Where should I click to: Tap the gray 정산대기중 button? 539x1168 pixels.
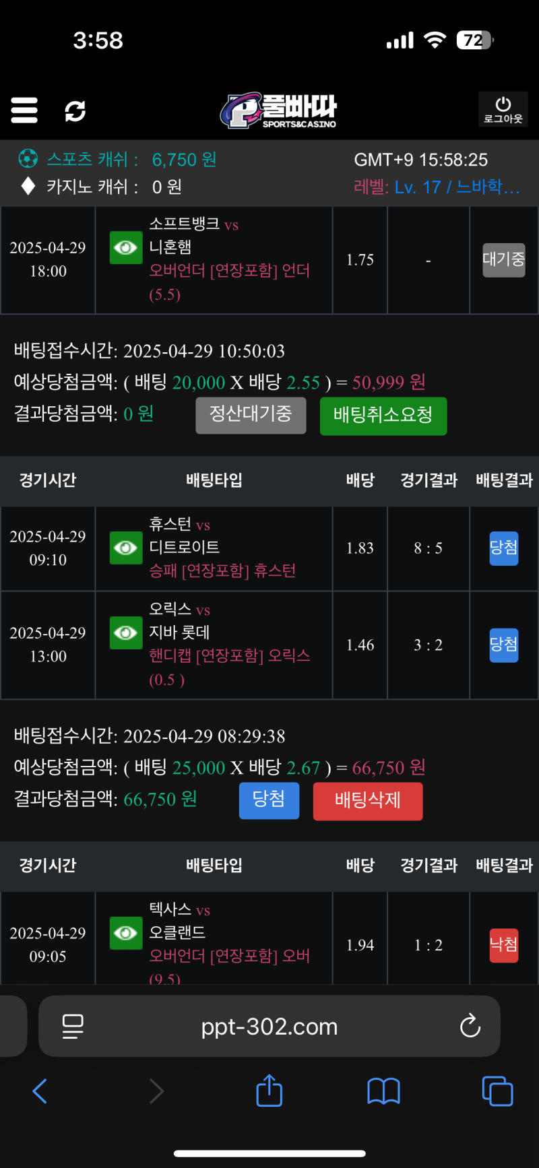[x=251, y=415]
